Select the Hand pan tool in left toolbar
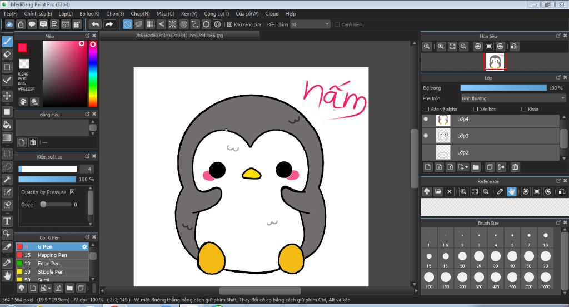Viewport: 569px width, 307px height. tap(7, 275)
